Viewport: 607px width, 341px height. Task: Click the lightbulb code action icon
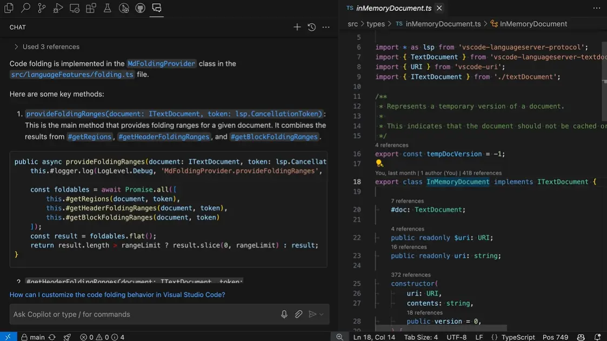(379, 163)
